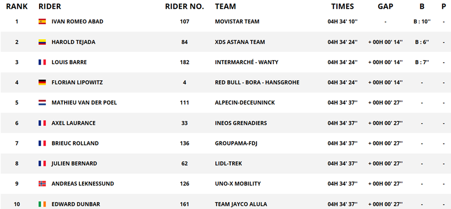Click the Colombian flag next to Harold Tejada

click(x=42, y=42)
